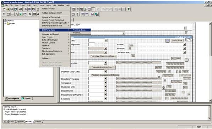Screen dimensions: 212x129
Task: Click the Help question mark icon
Action: [x=129, y=9]
